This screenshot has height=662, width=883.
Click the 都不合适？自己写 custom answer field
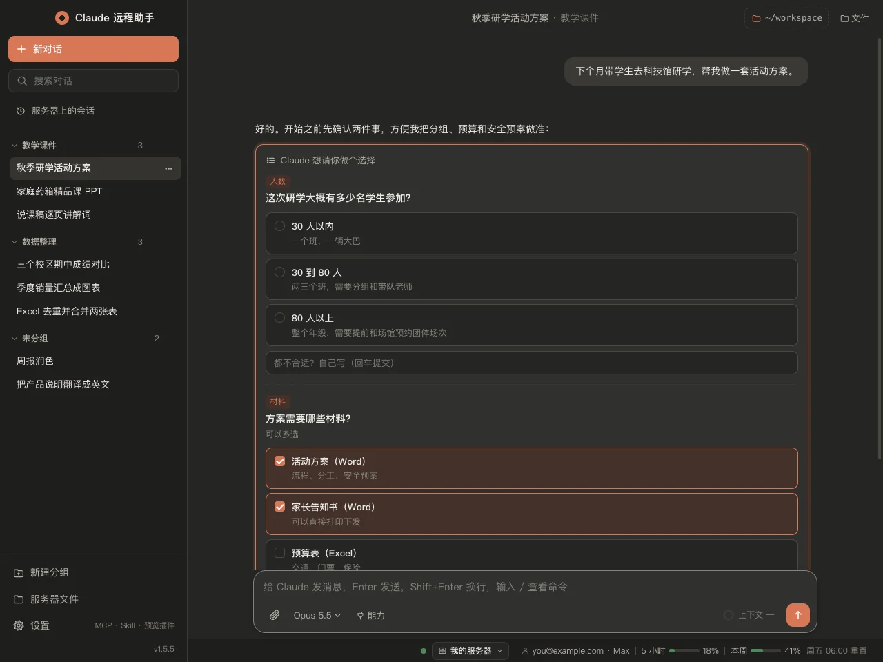[x=531, y=363]
